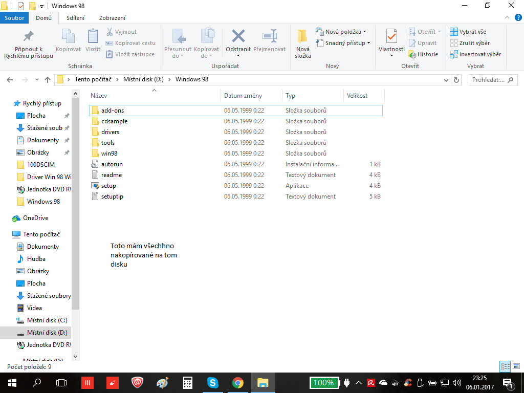Image resolution: width=524 pixels, height=393 pixels.
Task: Expand the address bar history dropdown
Action: click(446, 80)
